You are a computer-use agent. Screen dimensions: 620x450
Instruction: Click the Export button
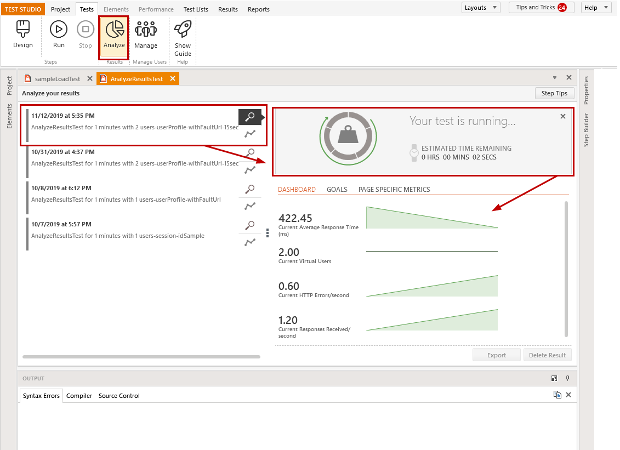(496, 355)
